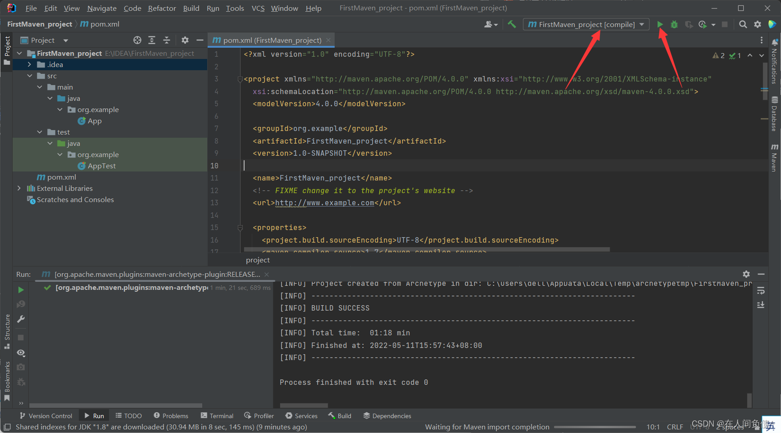Open the profiler run icon
This screenshot has width=781, height=433.
click(x=703, y=24)
